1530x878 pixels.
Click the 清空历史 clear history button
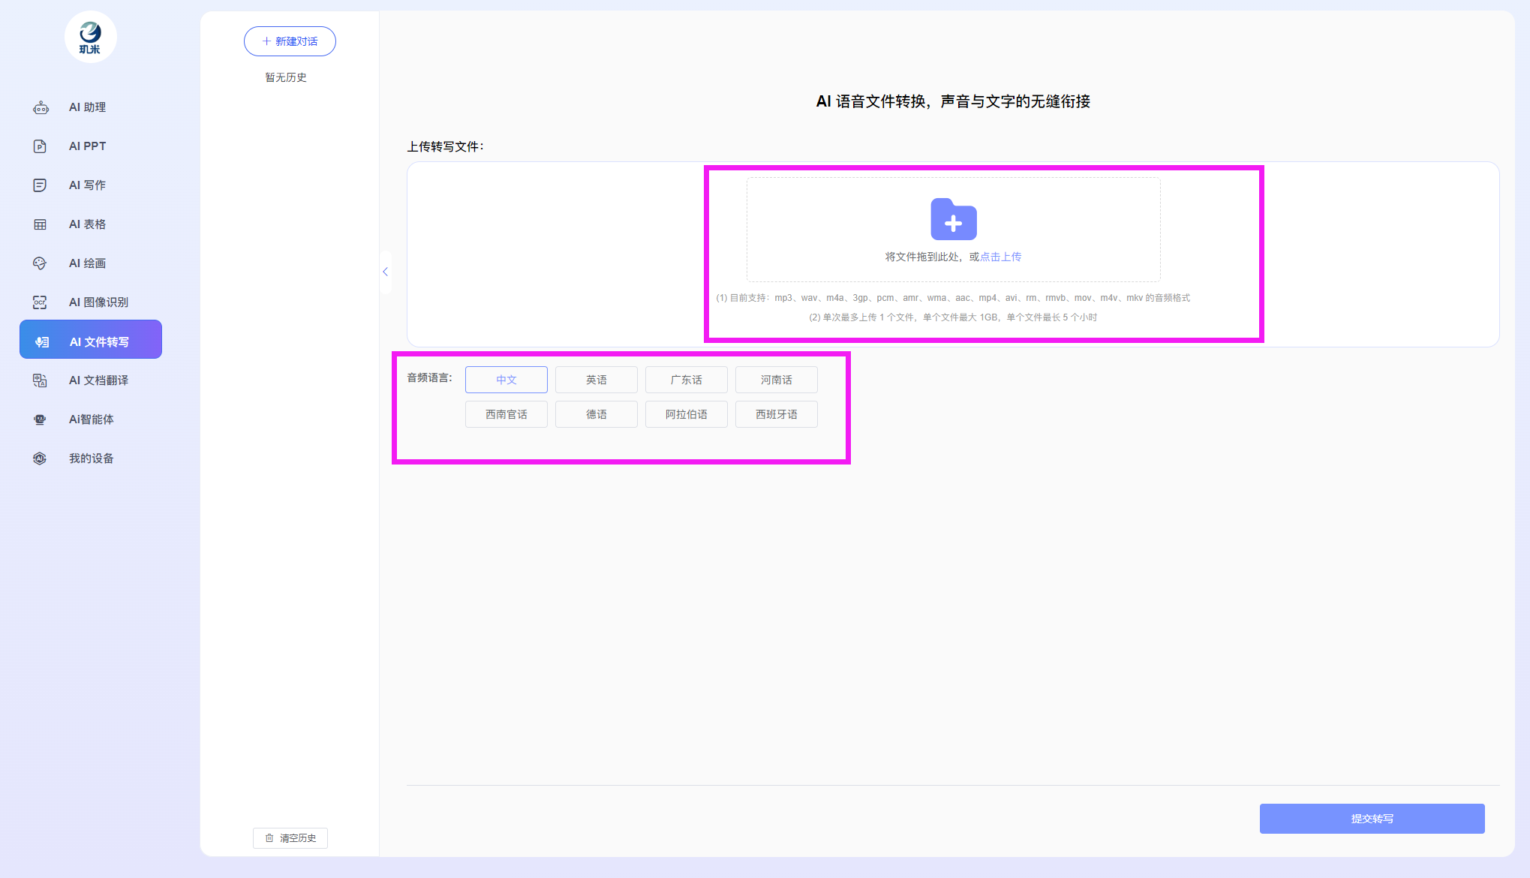pos(290,838)
